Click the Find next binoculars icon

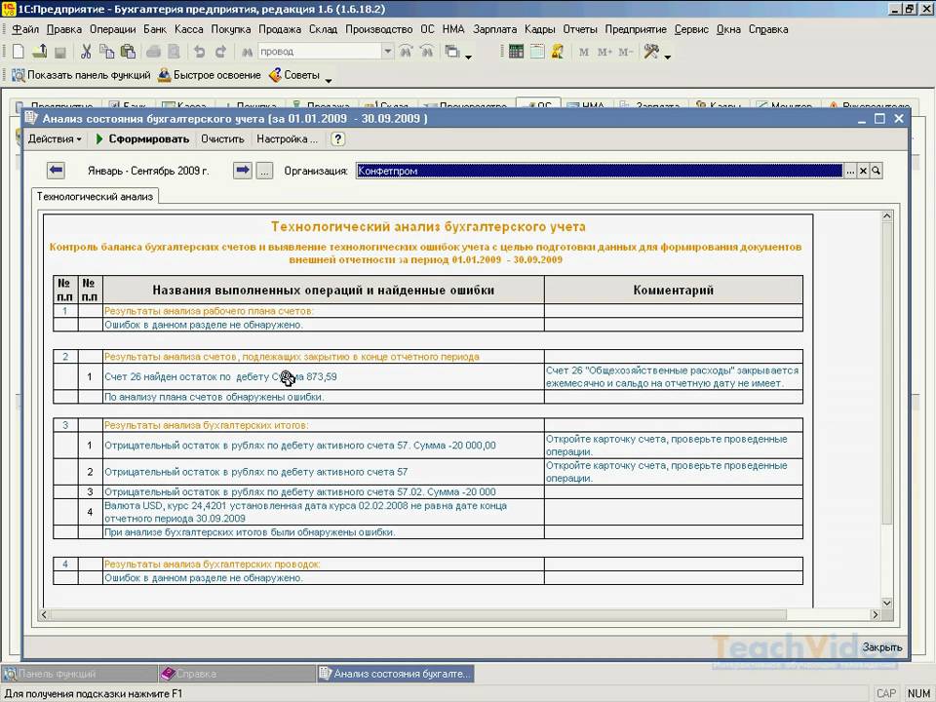[406, 52]
